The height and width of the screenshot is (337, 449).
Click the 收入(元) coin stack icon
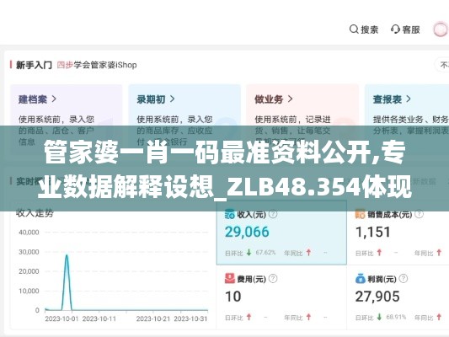tap(230, 214)
